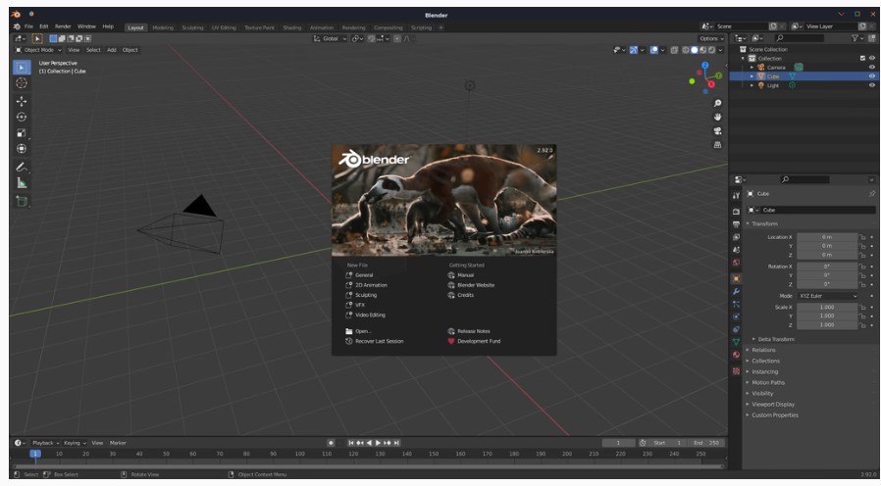881x486 pixels.
Task: Expand the Delta Transform panel
Action: (x=775, y=339)
